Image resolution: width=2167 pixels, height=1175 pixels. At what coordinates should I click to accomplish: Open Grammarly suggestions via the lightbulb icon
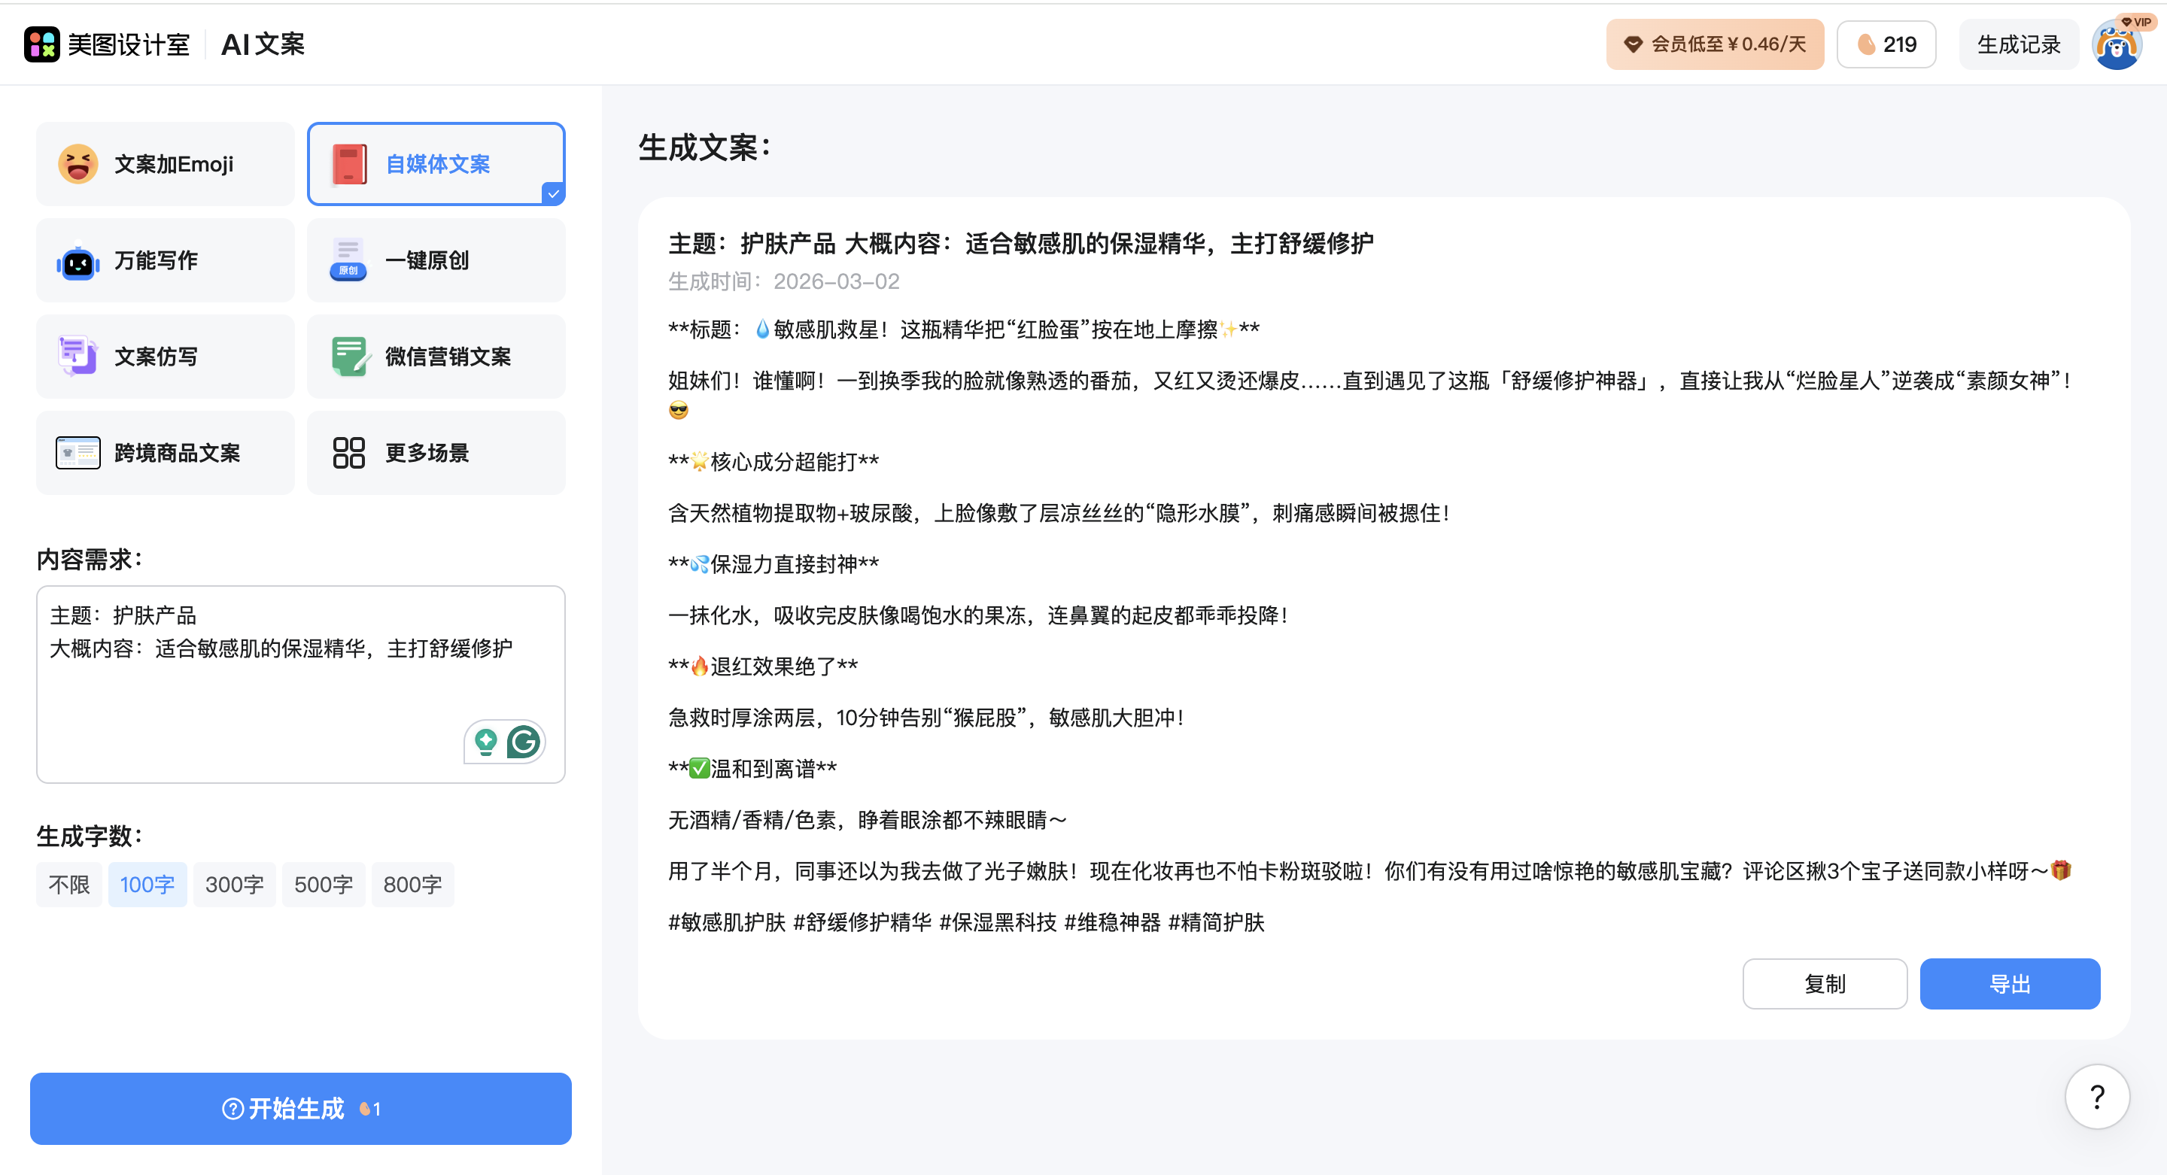pos(485,742)
